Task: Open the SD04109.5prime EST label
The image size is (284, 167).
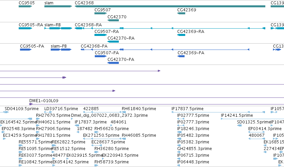Action: [22, 109]
